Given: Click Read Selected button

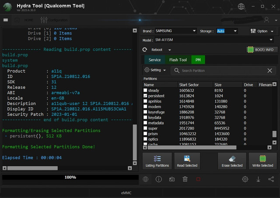Looking at the screenshot, I should [187, 161].
